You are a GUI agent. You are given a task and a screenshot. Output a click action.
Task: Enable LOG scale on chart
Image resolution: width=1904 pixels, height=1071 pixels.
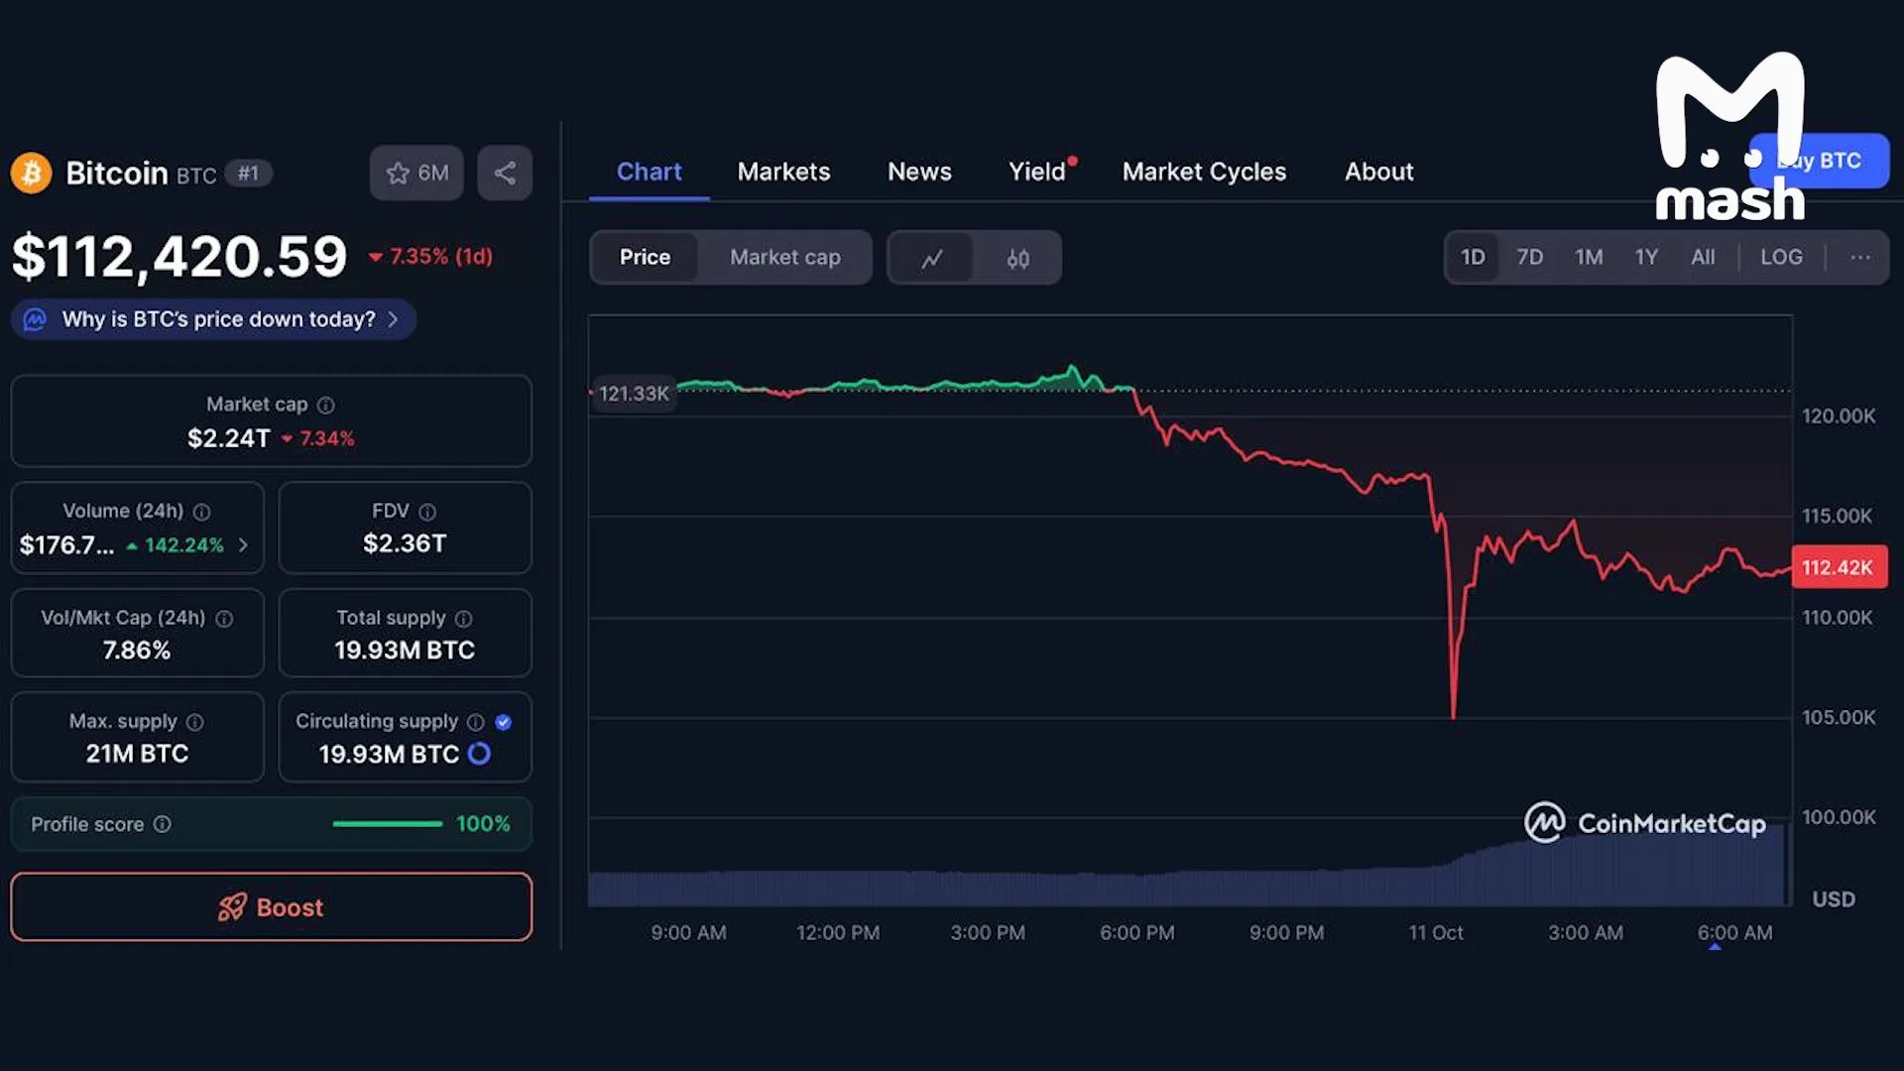(1781, 258)
